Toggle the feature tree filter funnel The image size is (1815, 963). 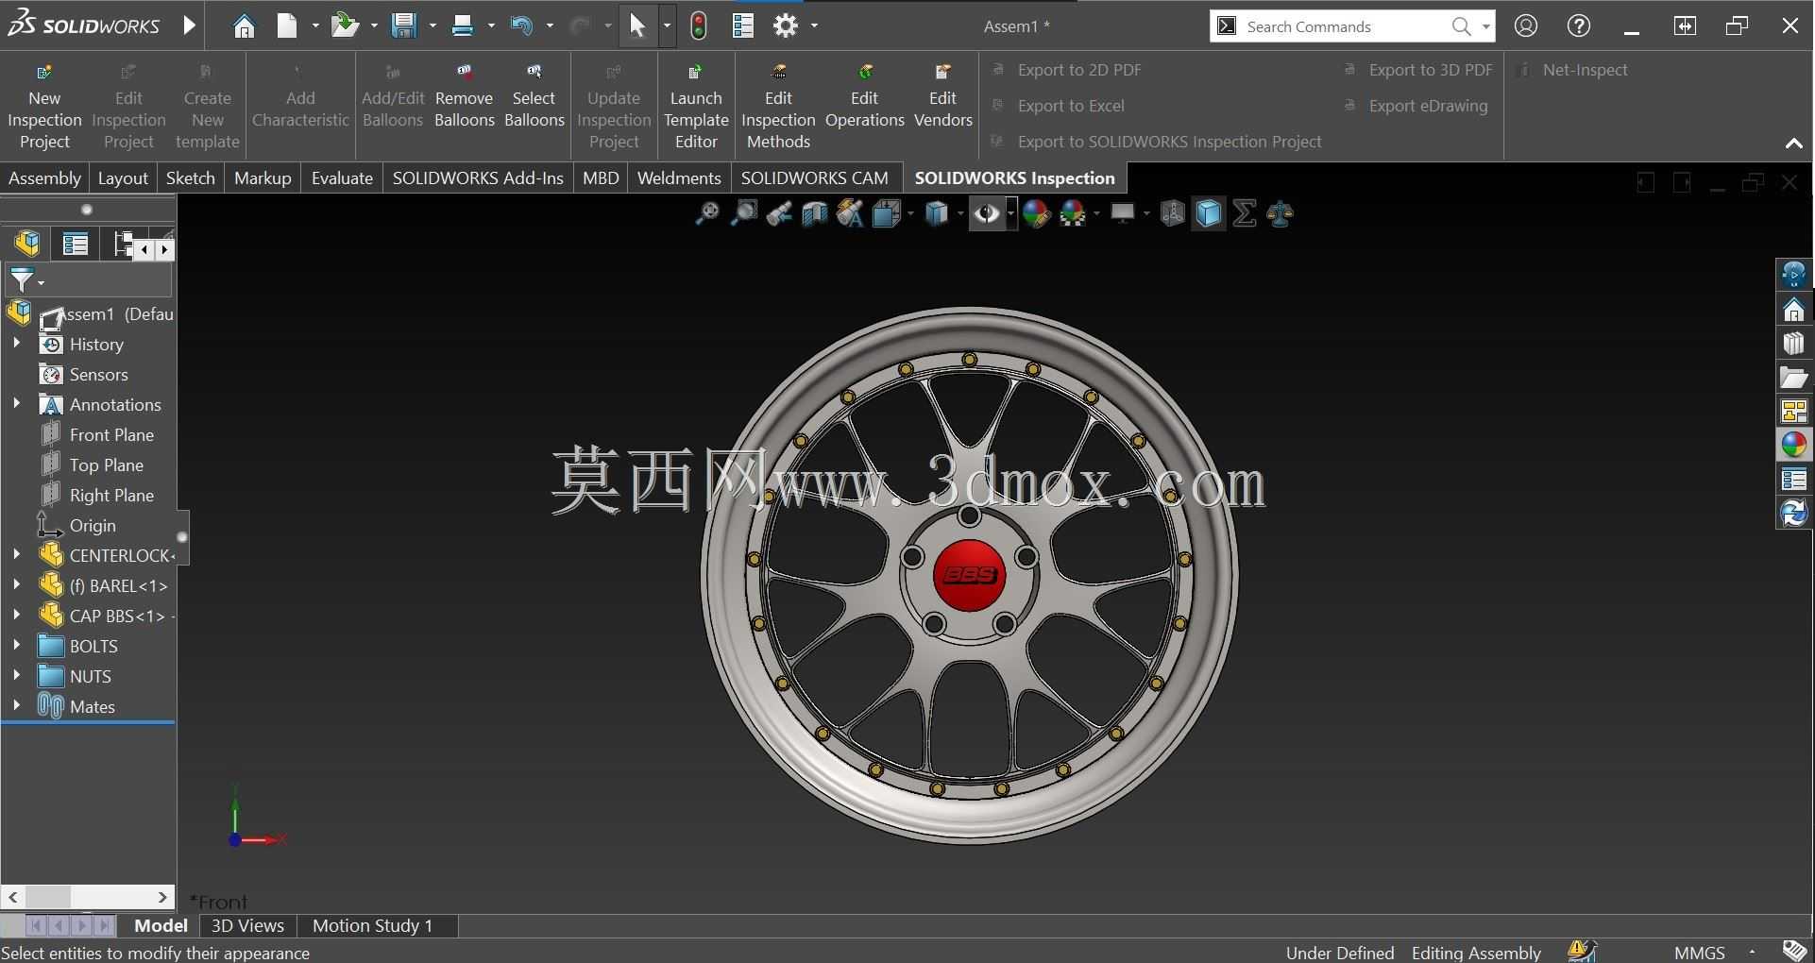21,280
